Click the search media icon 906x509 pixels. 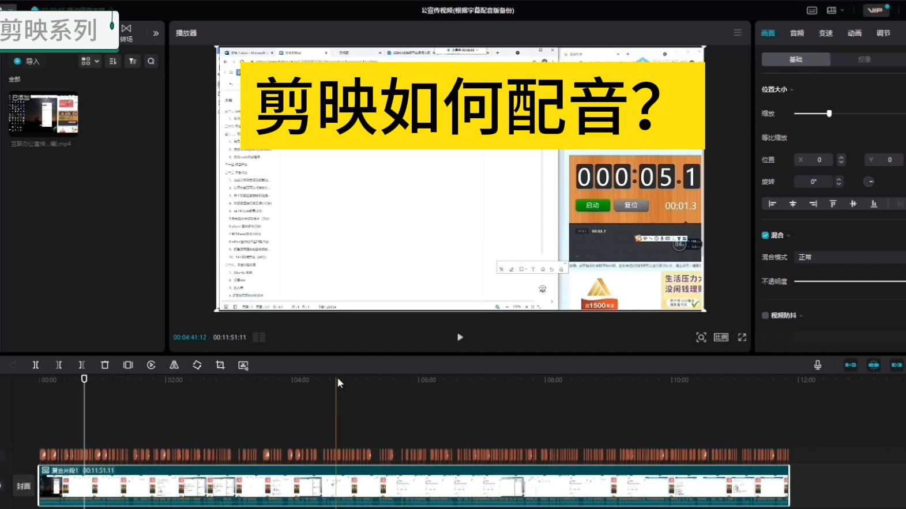coord(151,61)
